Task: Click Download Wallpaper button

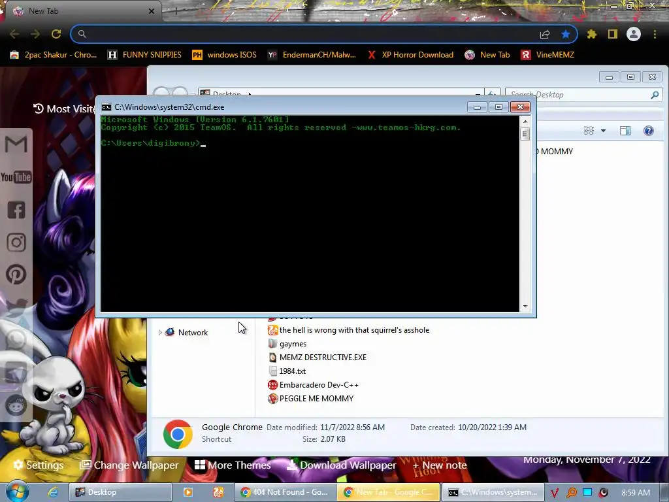Action: click(341, 465)
